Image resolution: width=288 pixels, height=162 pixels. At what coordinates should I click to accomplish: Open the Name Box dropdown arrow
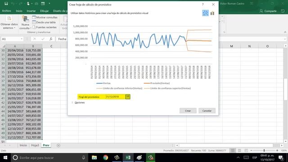[x=22, y=39]
